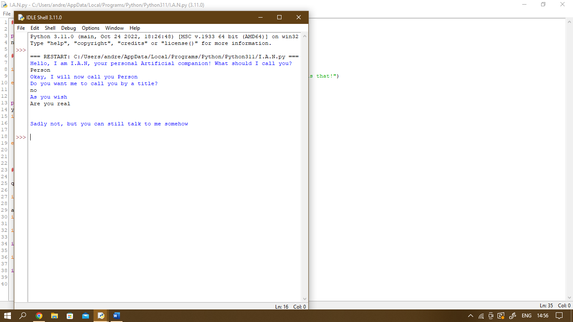This screenshot has width=573, height=322.
Task: Open the Wi-Fi network tray icon
Action: click(x=481, y=316)
